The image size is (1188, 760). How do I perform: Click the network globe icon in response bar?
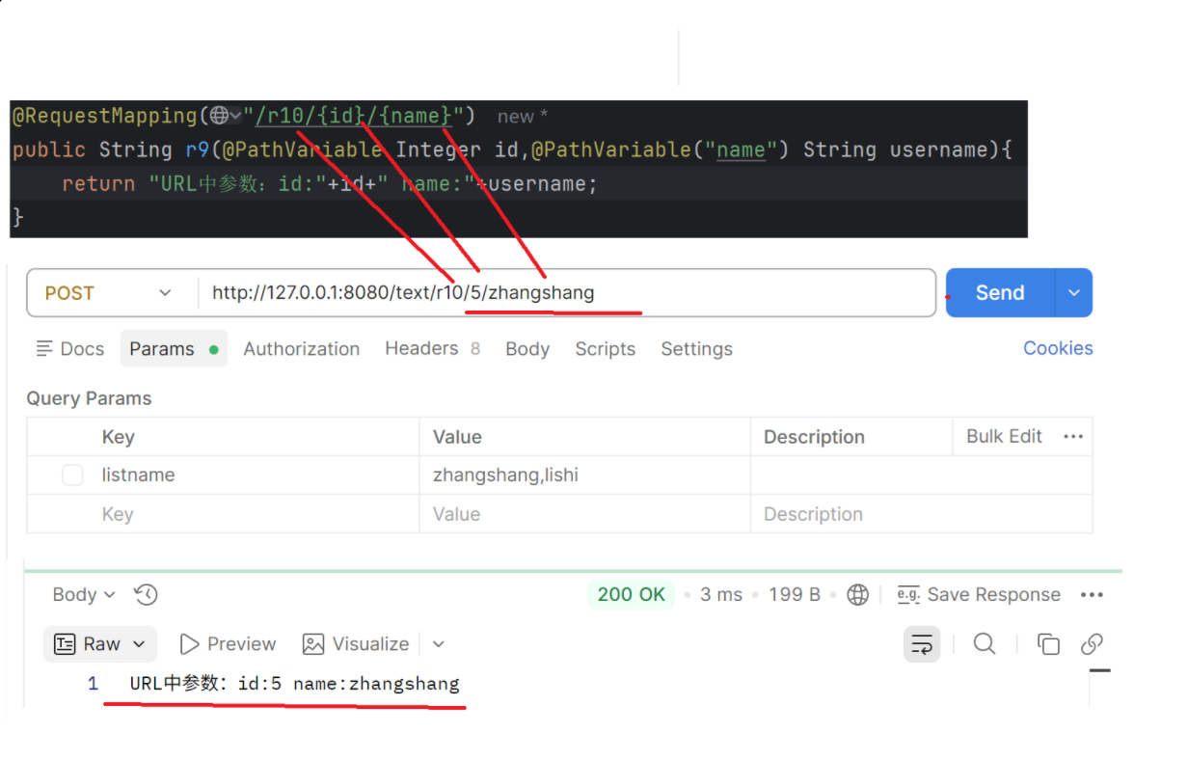857,594
